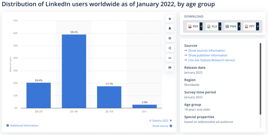Click the share icon

pyautogui.click(x=170, y=48)
